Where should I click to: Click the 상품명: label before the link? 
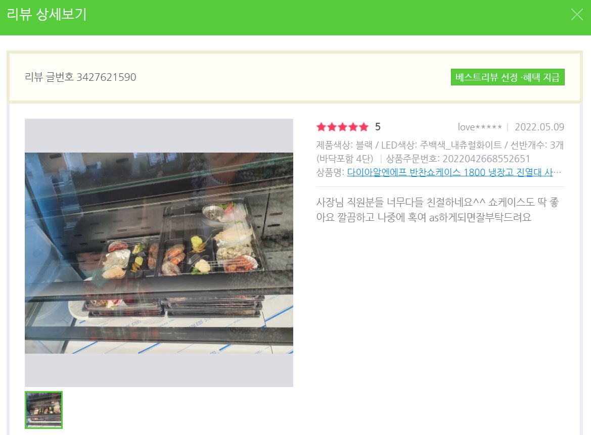330,172
